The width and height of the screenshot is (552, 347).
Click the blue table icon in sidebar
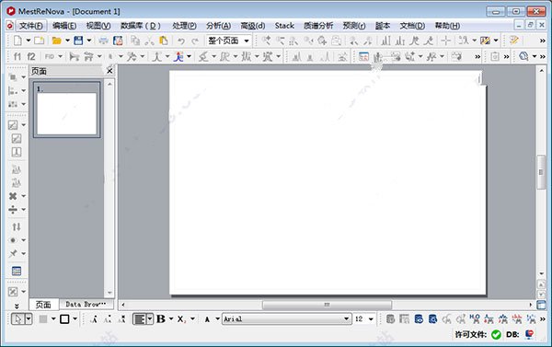coord(17,271)
